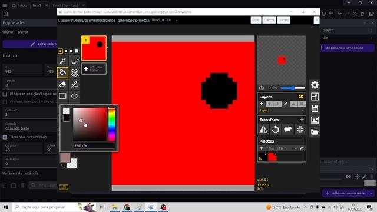Edit current palette with pencil icon
The width and height of the screenshot is (377, 212).
coord(301,148)
